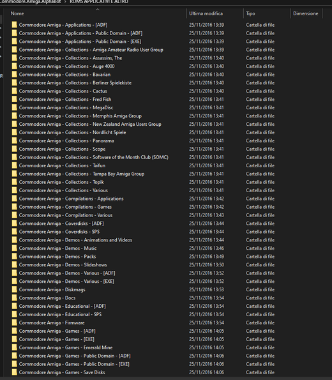
Task: Click folder icon beside Commodore Amiga - Docs
Action: (x=15, y=298)
